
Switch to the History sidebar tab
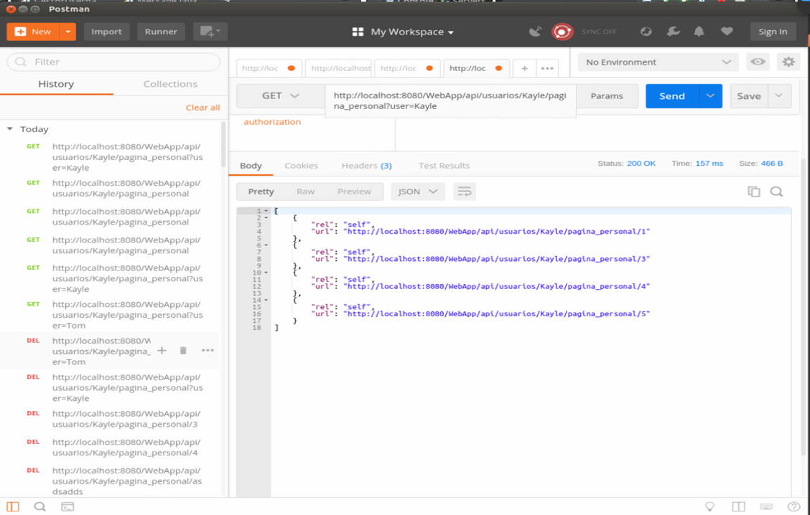[56, 84]
